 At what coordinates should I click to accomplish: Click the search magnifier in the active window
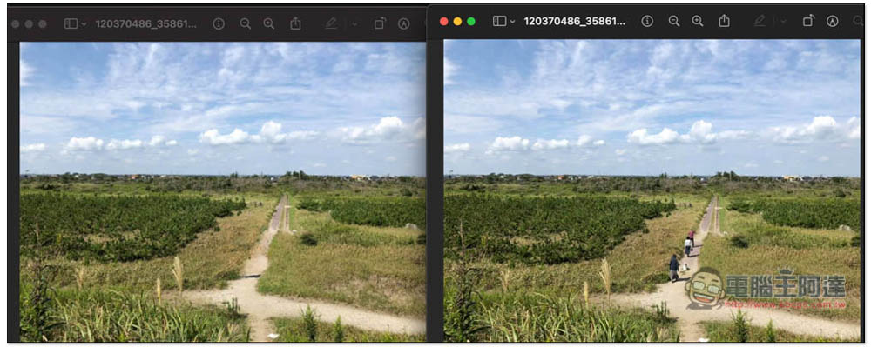coord(858,21)
